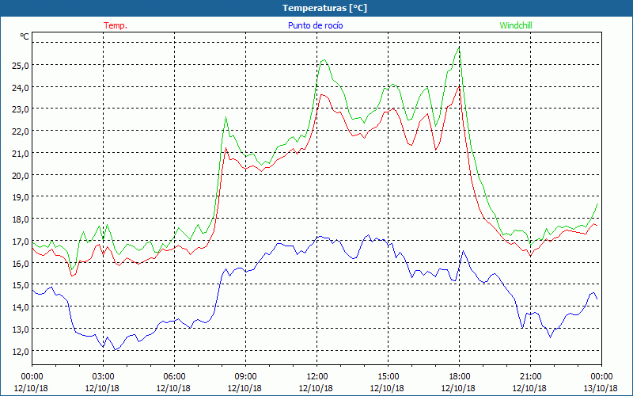The image size is (633, 396).
Task: Click the 'Temperaturas [°C]' chart title
Action: click(x=324, y=8)
